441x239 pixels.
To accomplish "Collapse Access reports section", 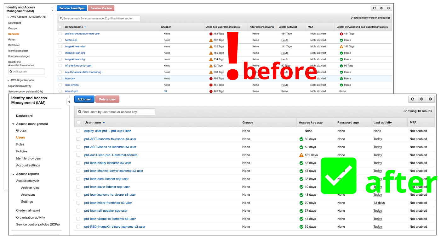I will [13, 174].
